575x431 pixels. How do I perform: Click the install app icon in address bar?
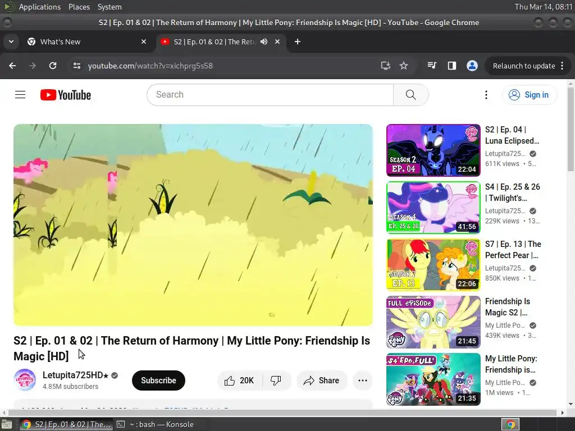385,66
